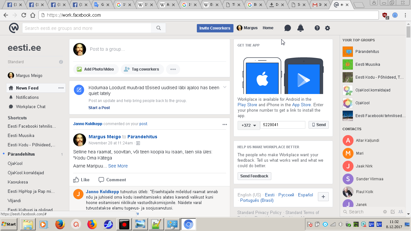Viewport: 411px width, 231px height.
Task: Switch to the Gmail Inbox browser tab
Action: point(320,5)
